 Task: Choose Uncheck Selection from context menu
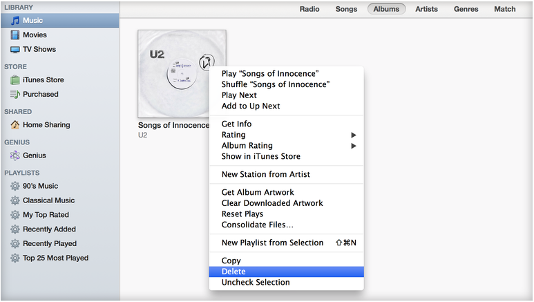(x=256, y=282)
